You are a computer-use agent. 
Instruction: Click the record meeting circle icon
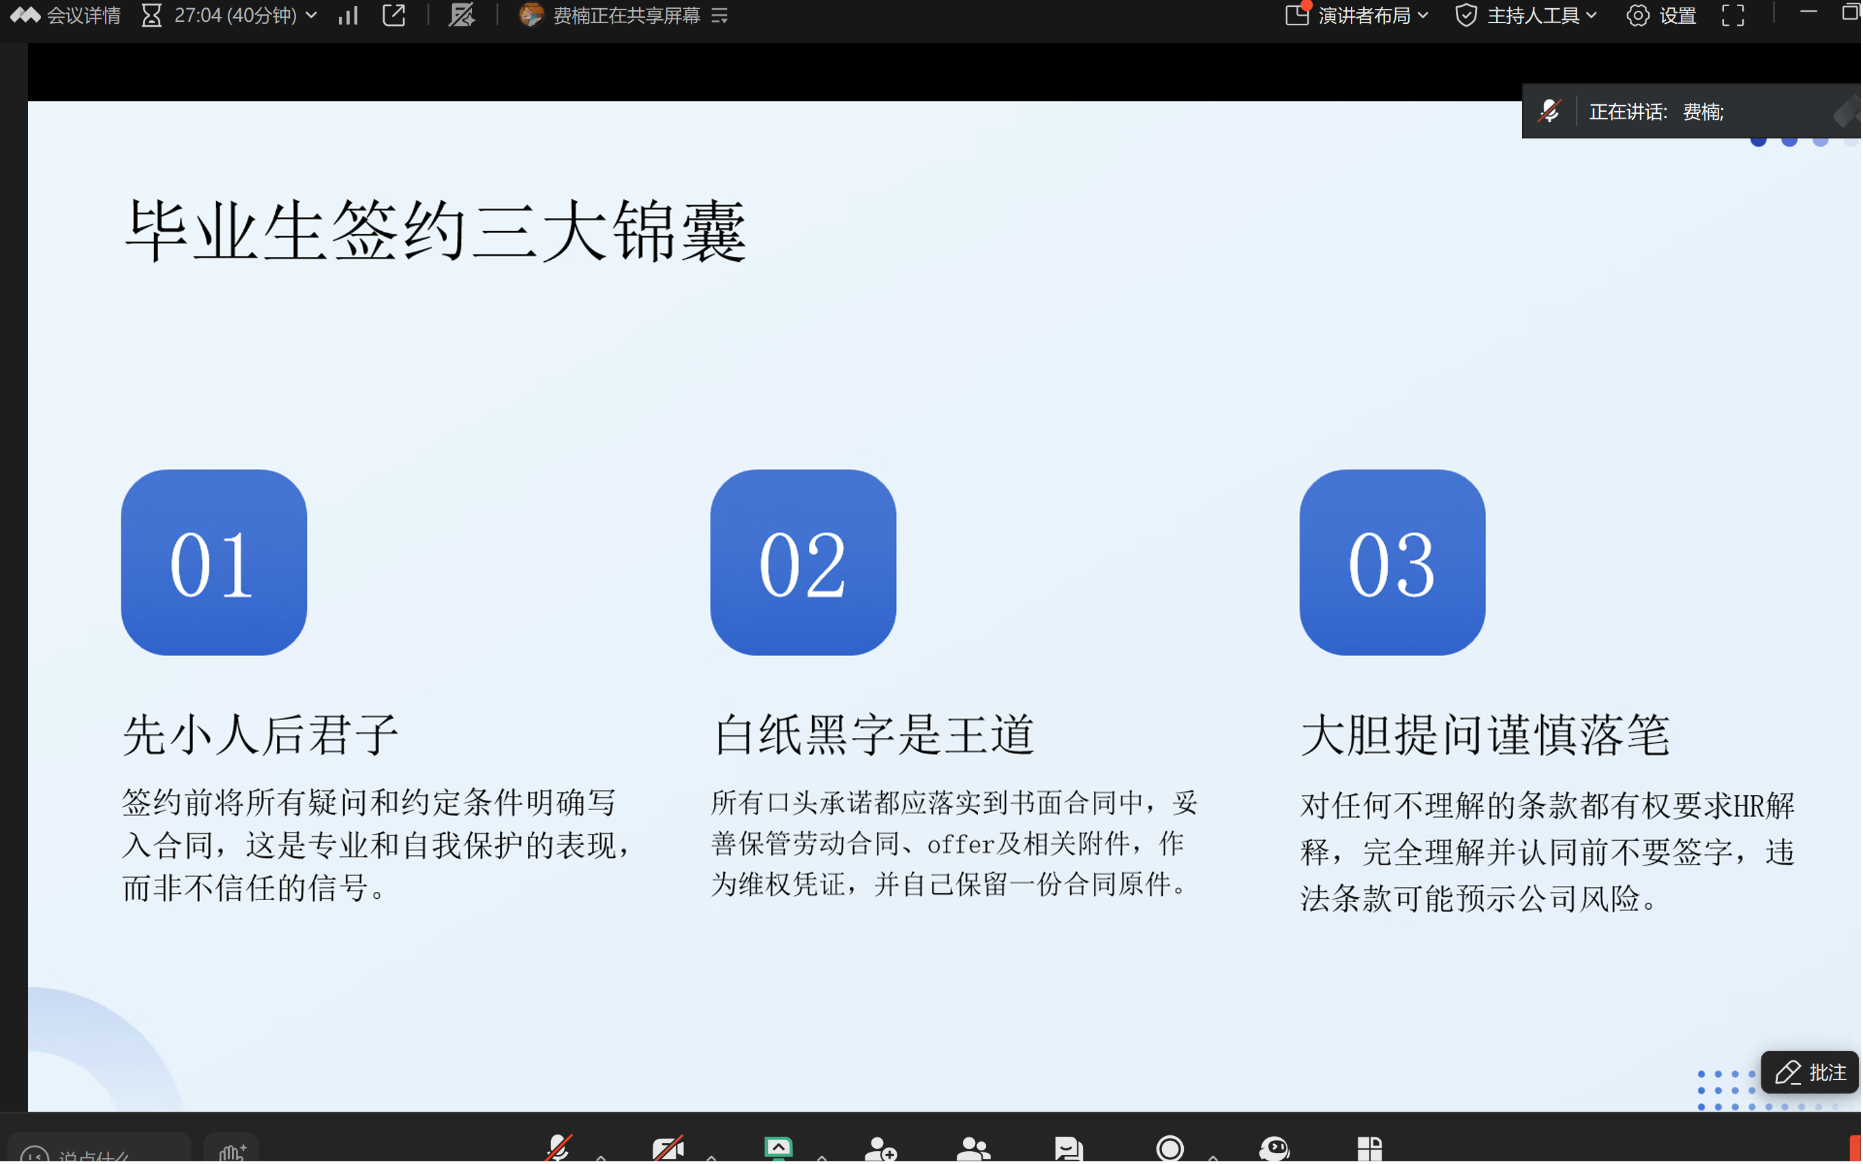1169,1150
